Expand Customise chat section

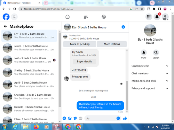tap(150, 66)
